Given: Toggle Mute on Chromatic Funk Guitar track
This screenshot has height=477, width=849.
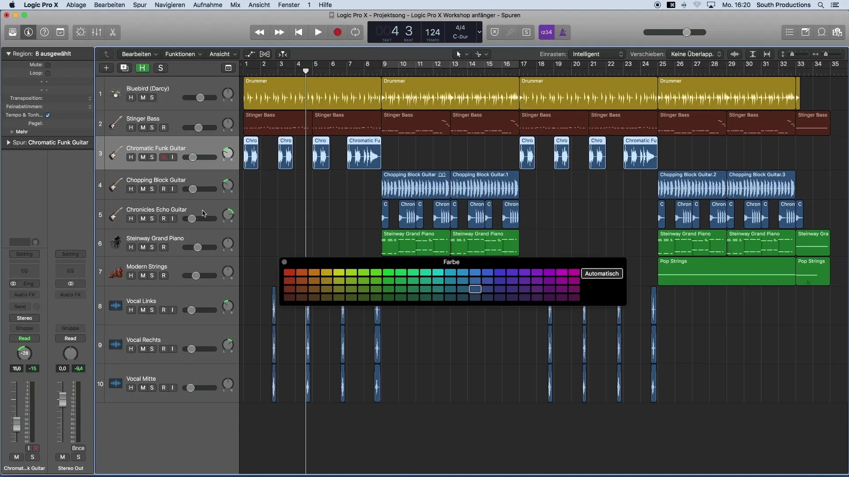Looking at the screenshot, I should 142,157.
